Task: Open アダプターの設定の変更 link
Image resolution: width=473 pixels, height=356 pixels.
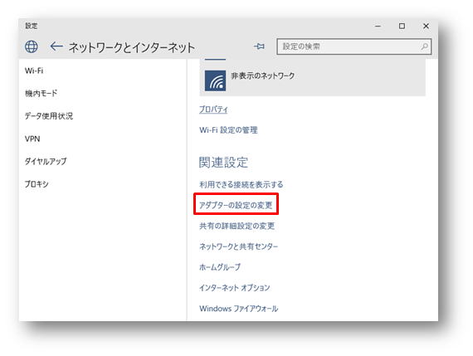Action: [236, 205]
